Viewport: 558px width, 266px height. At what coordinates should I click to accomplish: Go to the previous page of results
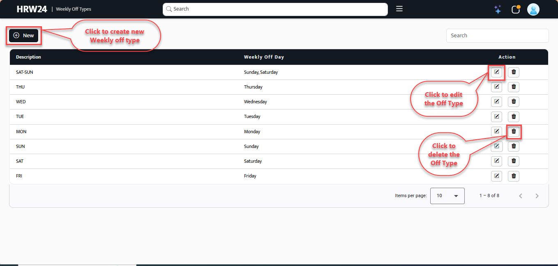coord(520,196)
